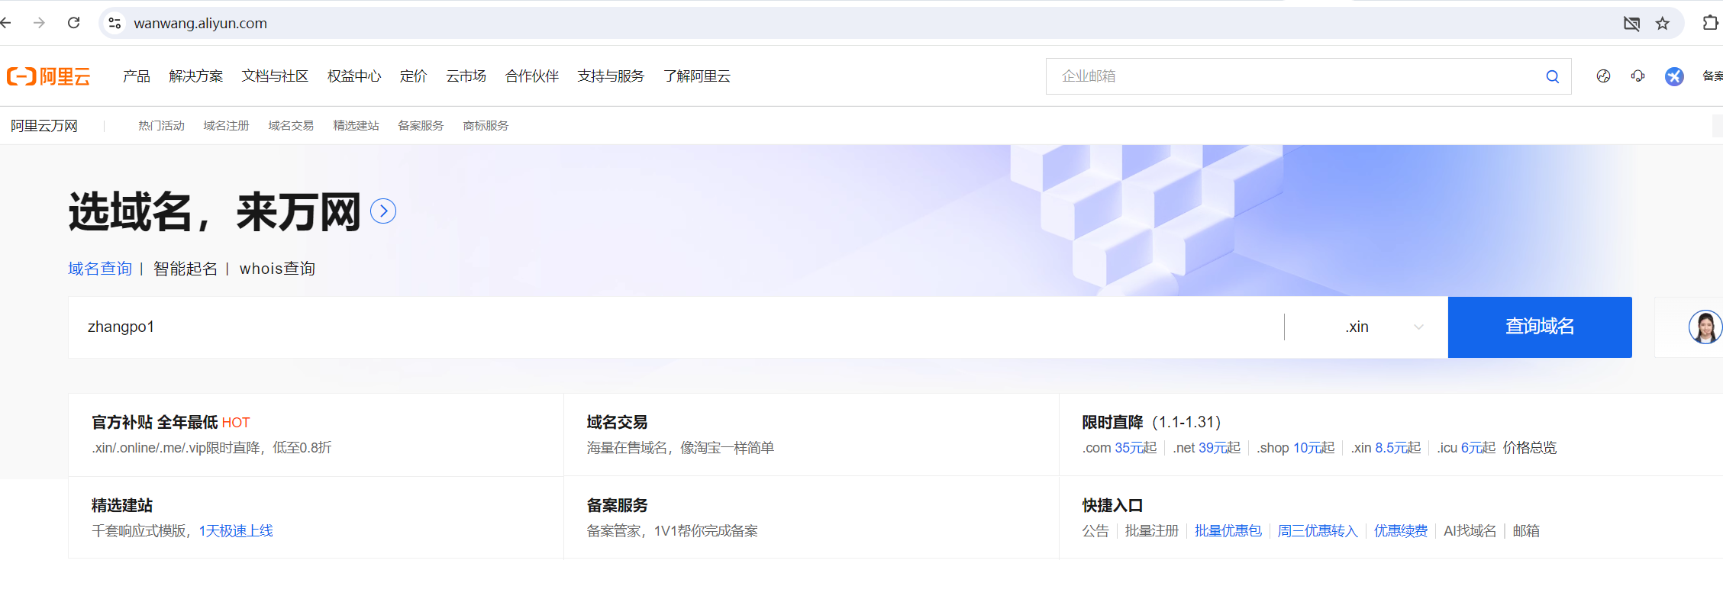The image size is (1723, 599).
Task: Select the 域名注册 sub nav tab
Action: point(226,126)
